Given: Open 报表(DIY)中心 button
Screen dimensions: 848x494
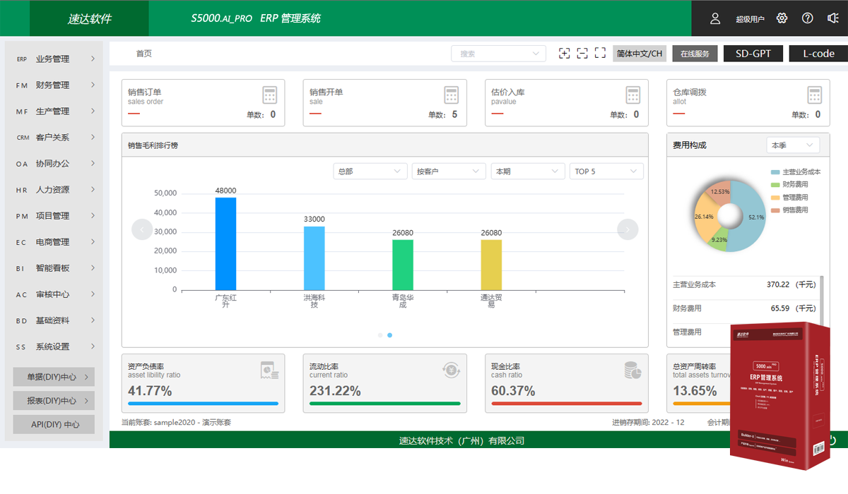Looking at the screenshot, I should [x=54, y=401].
